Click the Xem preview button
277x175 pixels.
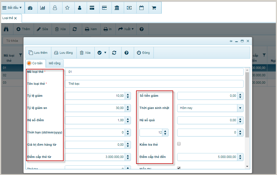click(x=91, y=29)
